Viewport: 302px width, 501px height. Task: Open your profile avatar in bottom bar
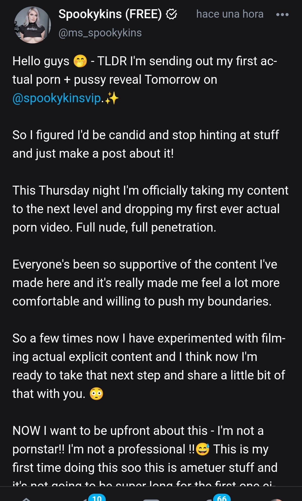pos(277,498)
